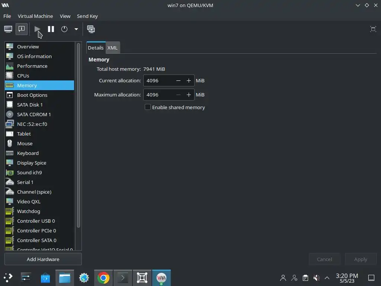
Task: Start the virtual machine with Run button
Action: pos(37,29)
